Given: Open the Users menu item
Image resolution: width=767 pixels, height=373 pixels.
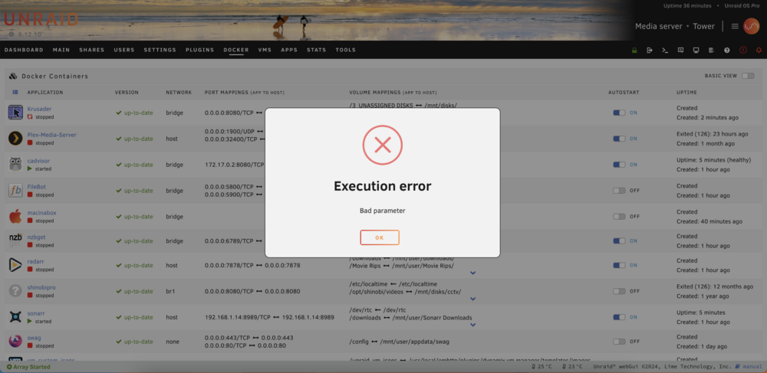Looking at the screenshot, I should point(124,50).
